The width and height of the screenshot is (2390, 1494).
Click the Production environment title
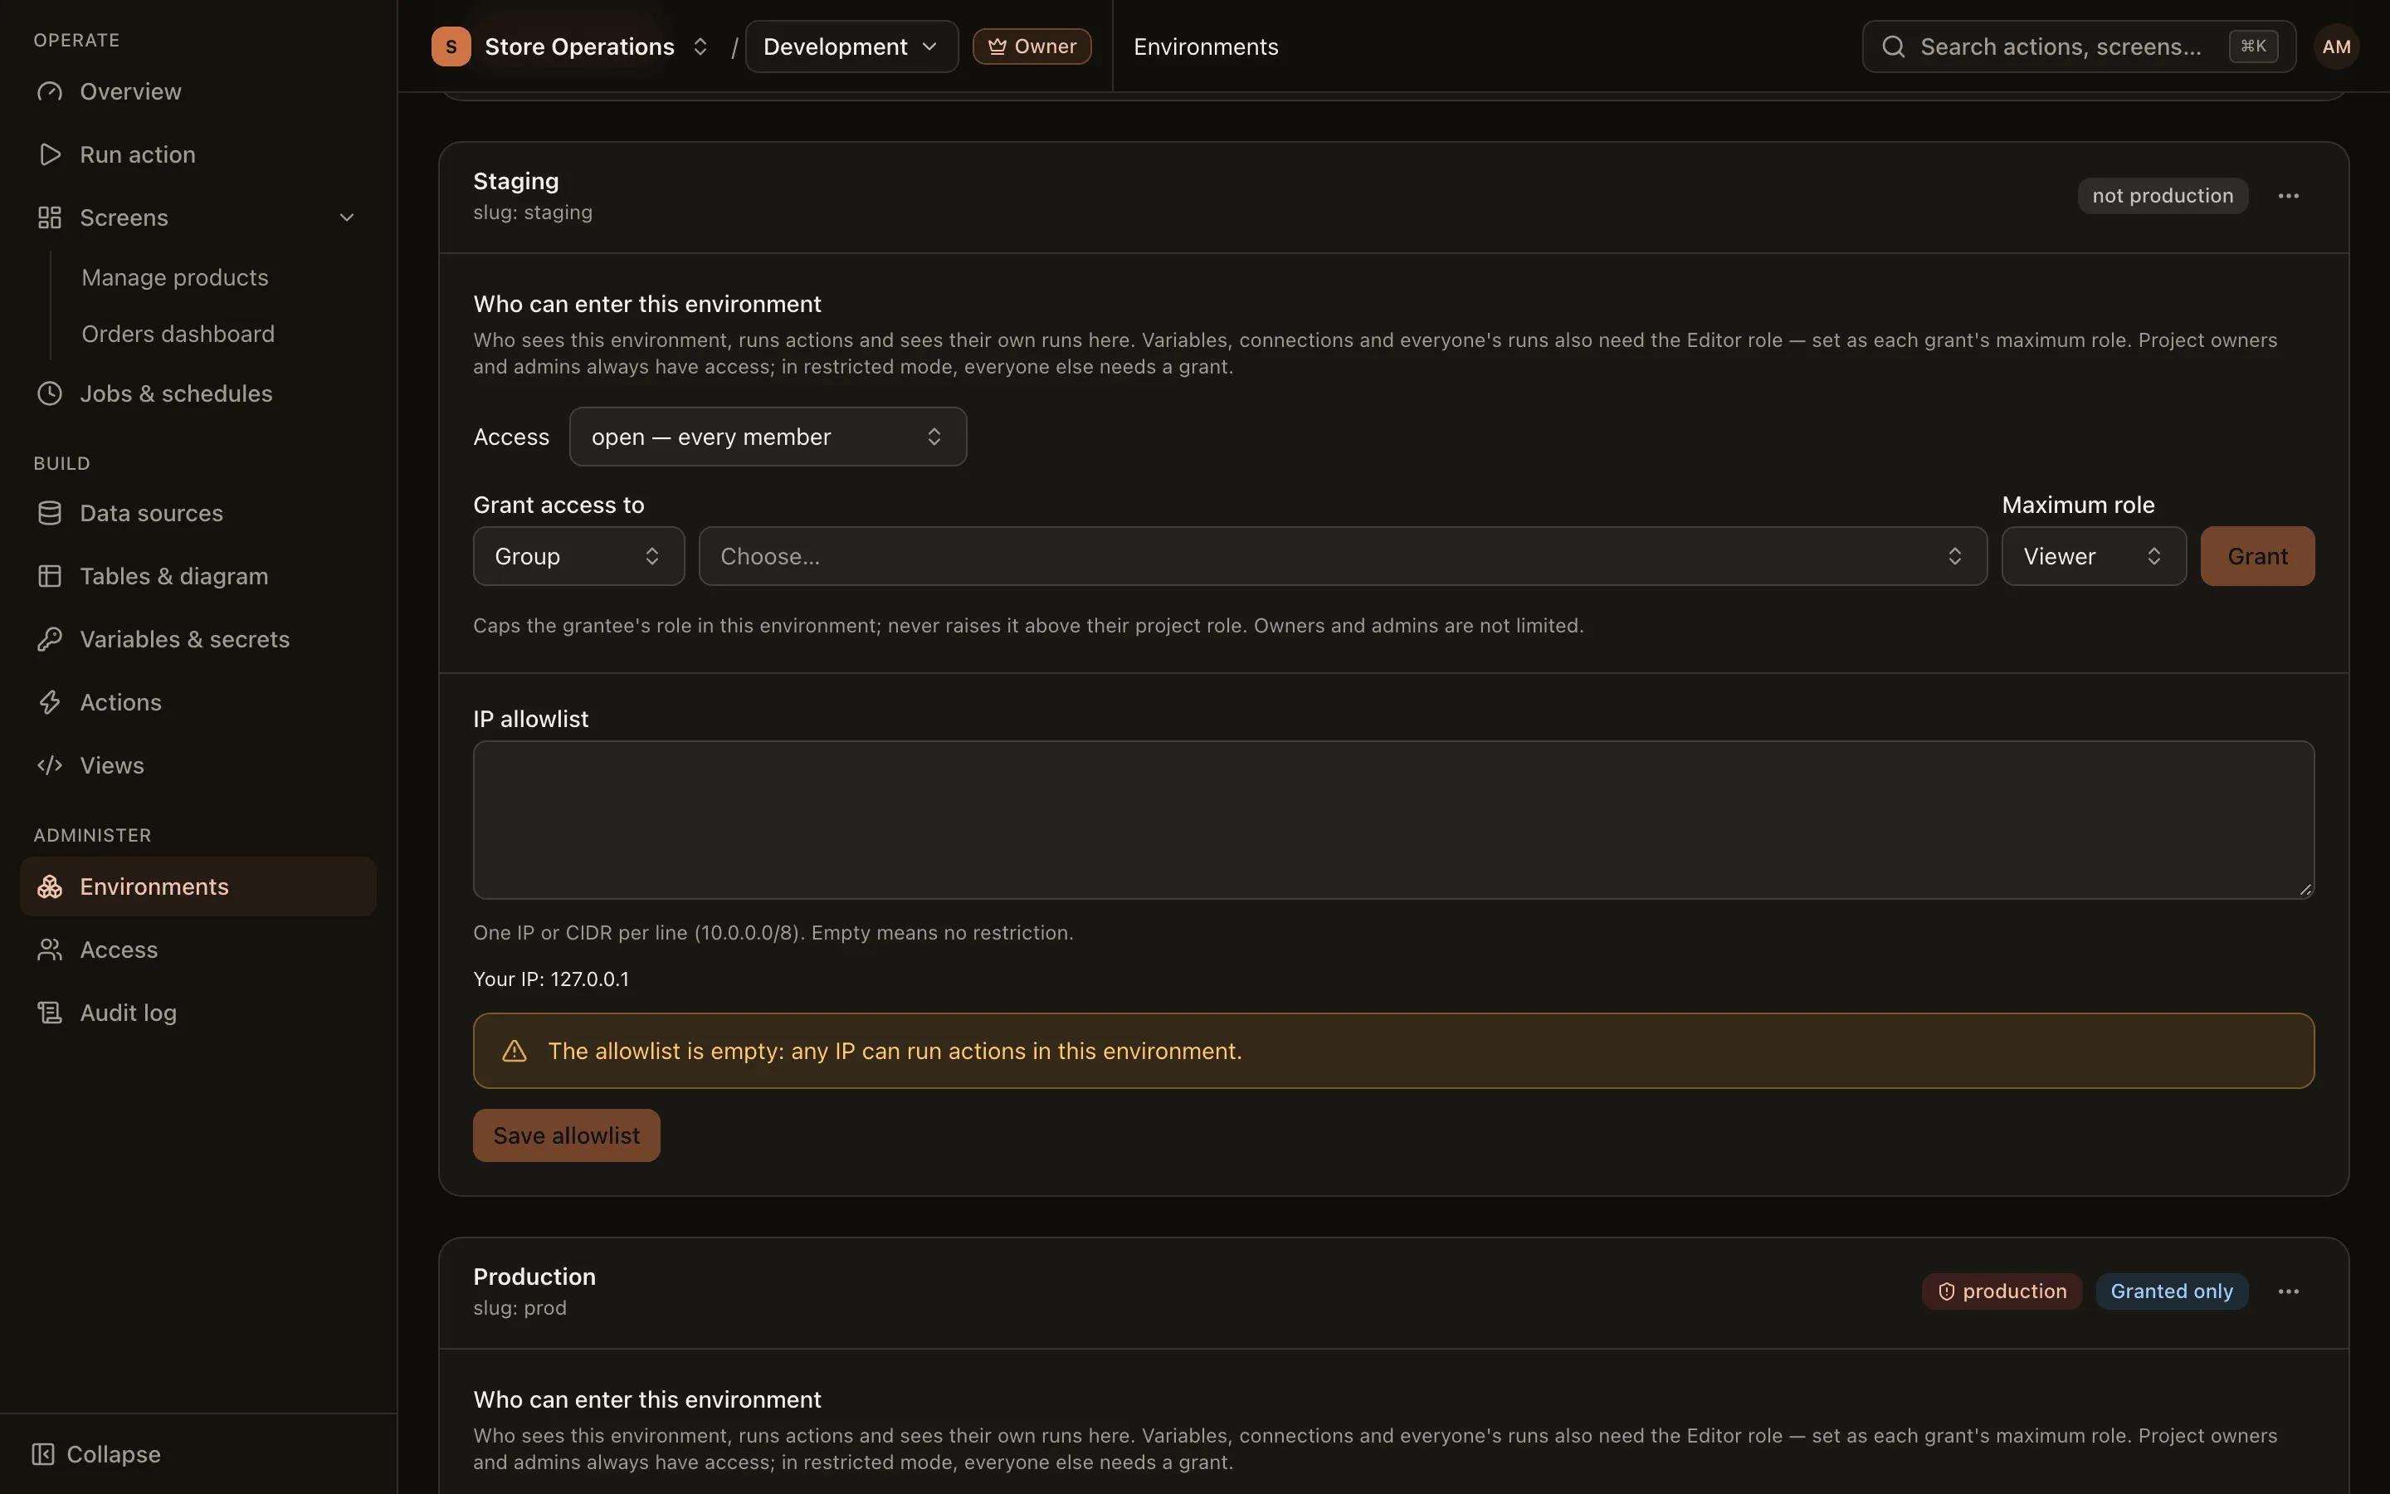point(534,1277)
